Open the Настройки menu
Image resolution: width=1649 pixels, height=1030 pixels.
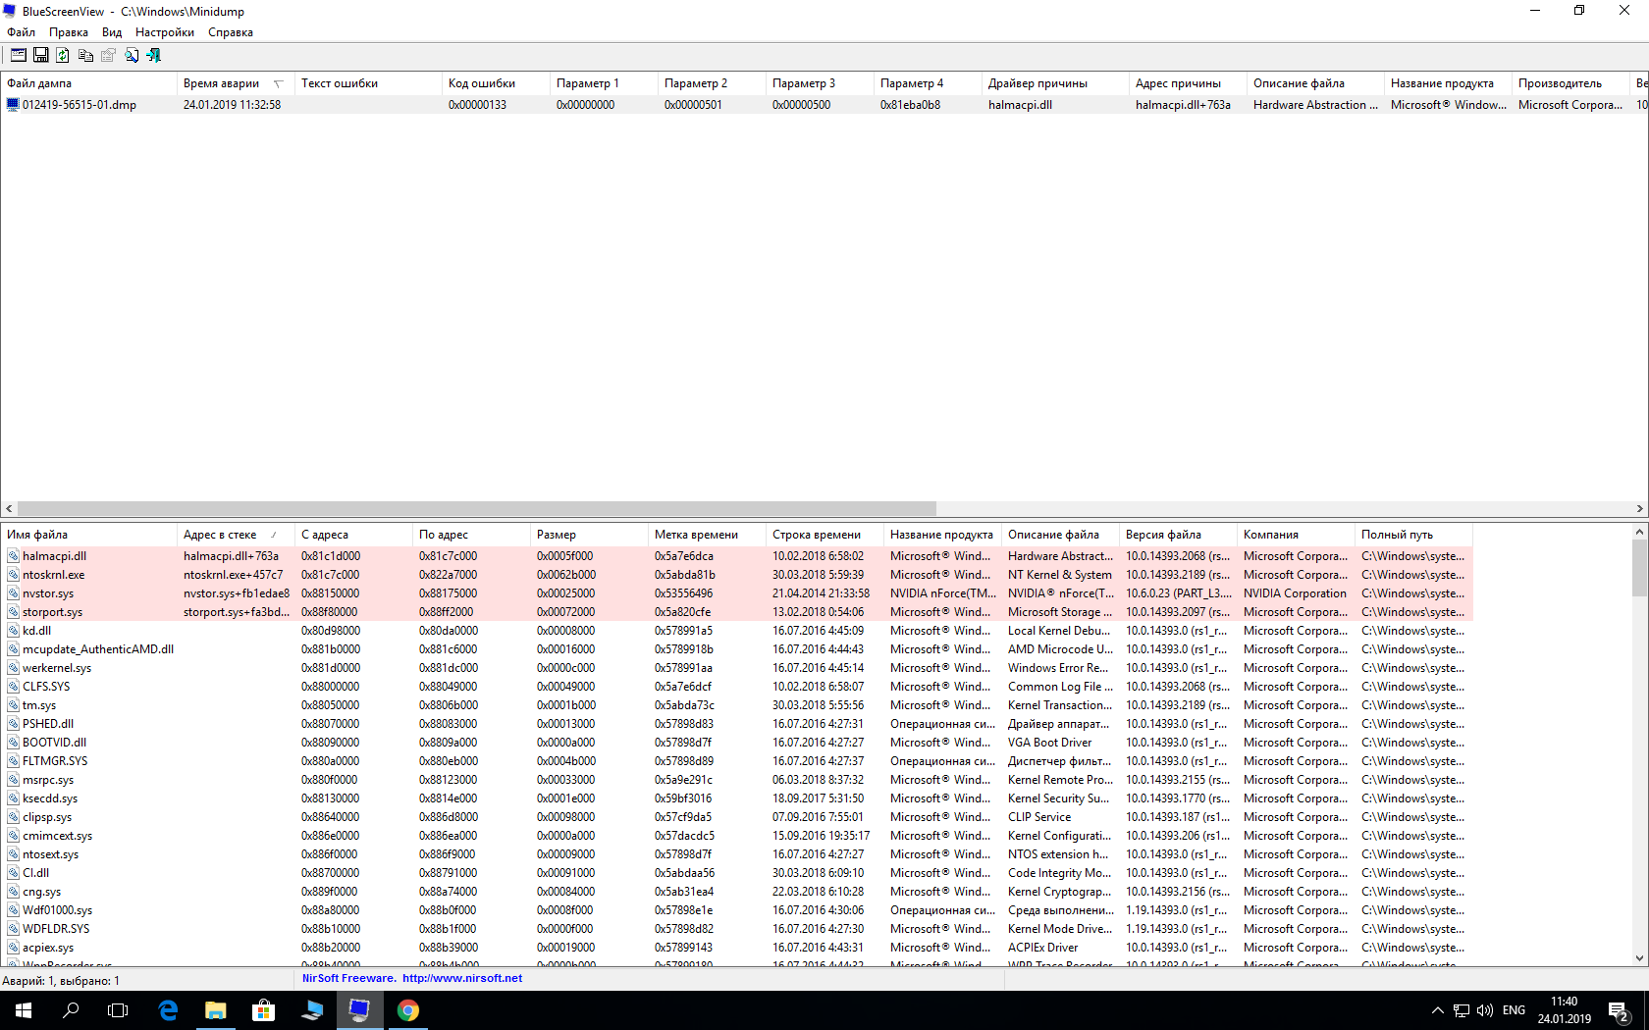coord(165,32)
